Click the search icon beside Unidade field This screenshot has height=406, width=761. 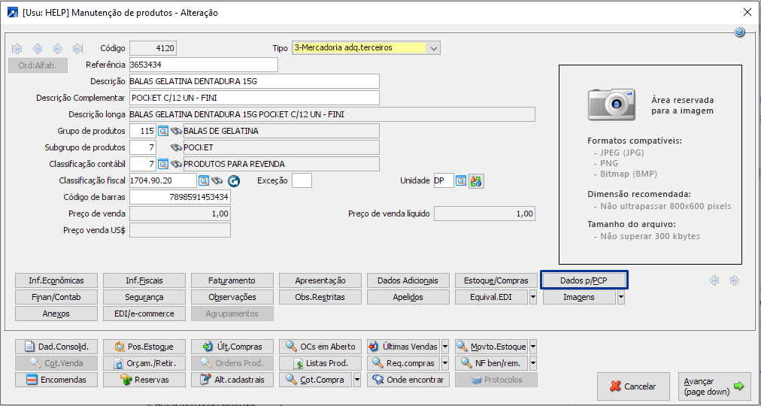coord(461,181)
